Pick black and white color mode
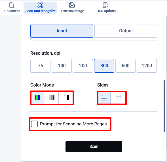 pos(67,98)
